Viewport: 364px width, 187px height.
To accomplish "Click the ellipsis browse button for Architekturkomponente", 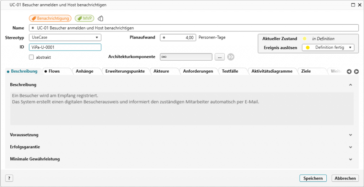I will (x=220, y=57).
